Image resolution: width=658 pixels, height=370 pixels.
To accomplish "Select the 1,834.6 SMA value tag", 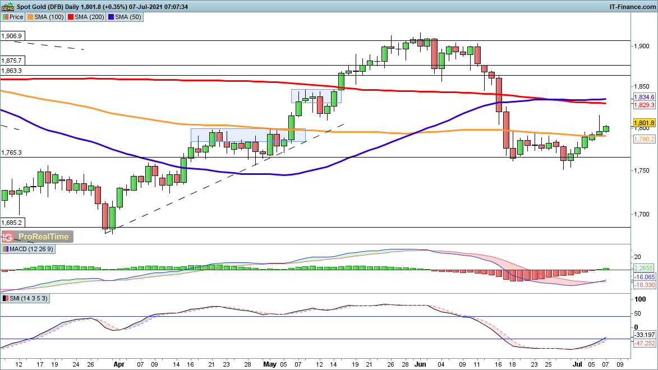I will (644, 97).
